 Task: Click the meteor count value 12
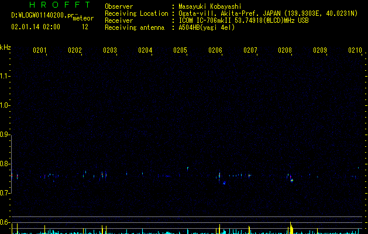tap(85, 27)
